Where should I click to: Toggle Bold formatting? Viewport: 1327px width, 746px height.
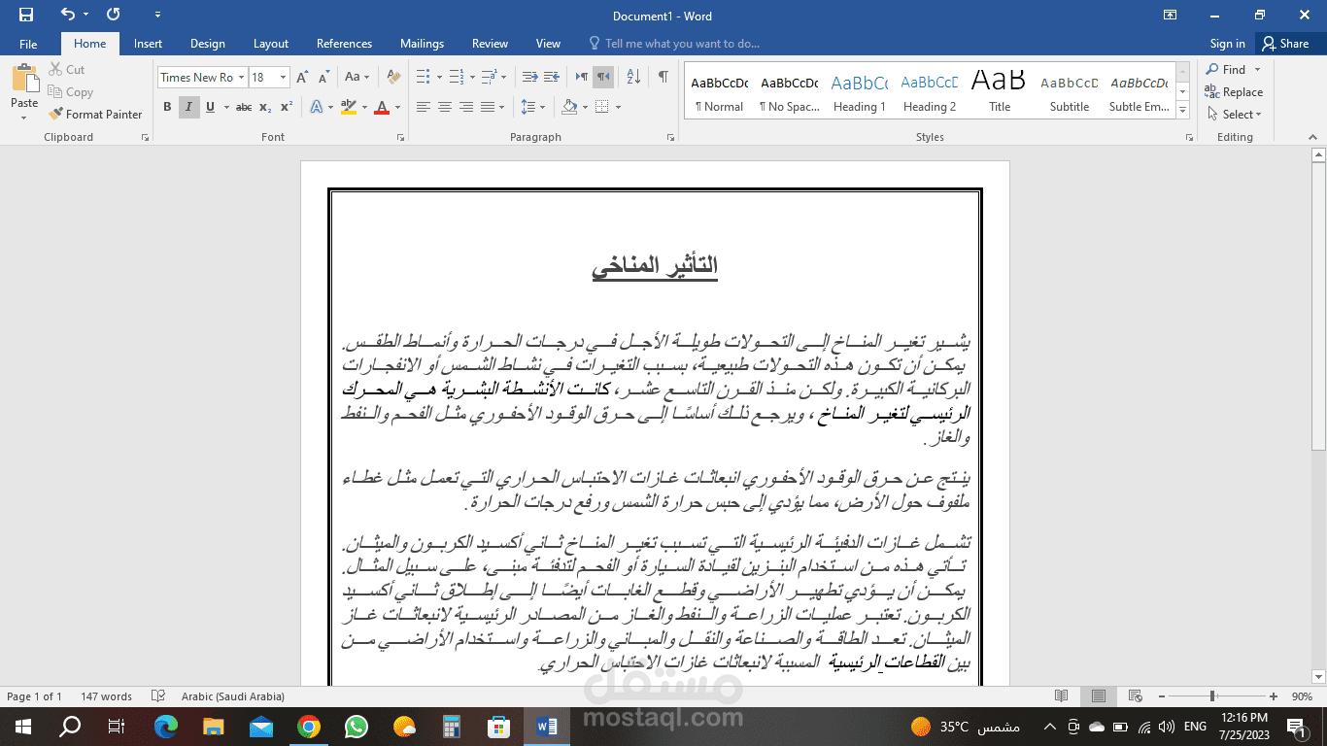coord(167,107)
